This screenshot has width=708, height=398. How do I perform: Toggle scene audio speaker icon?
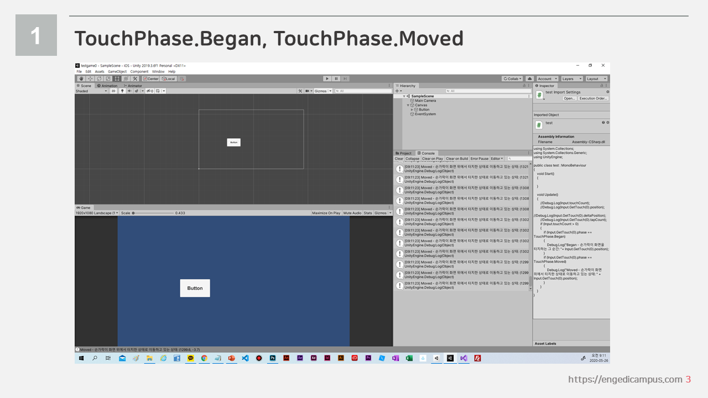click(x=129, y=91)
